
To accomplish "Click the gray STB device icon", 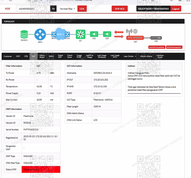I will [x=156, y=38].
